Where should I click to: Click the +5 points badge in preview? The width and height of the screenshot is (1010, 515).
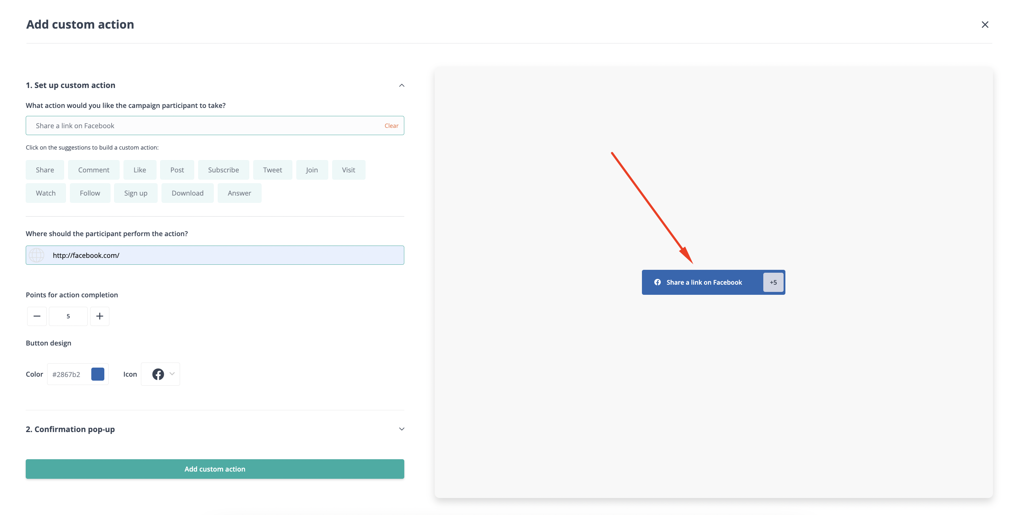pos(773,282)
